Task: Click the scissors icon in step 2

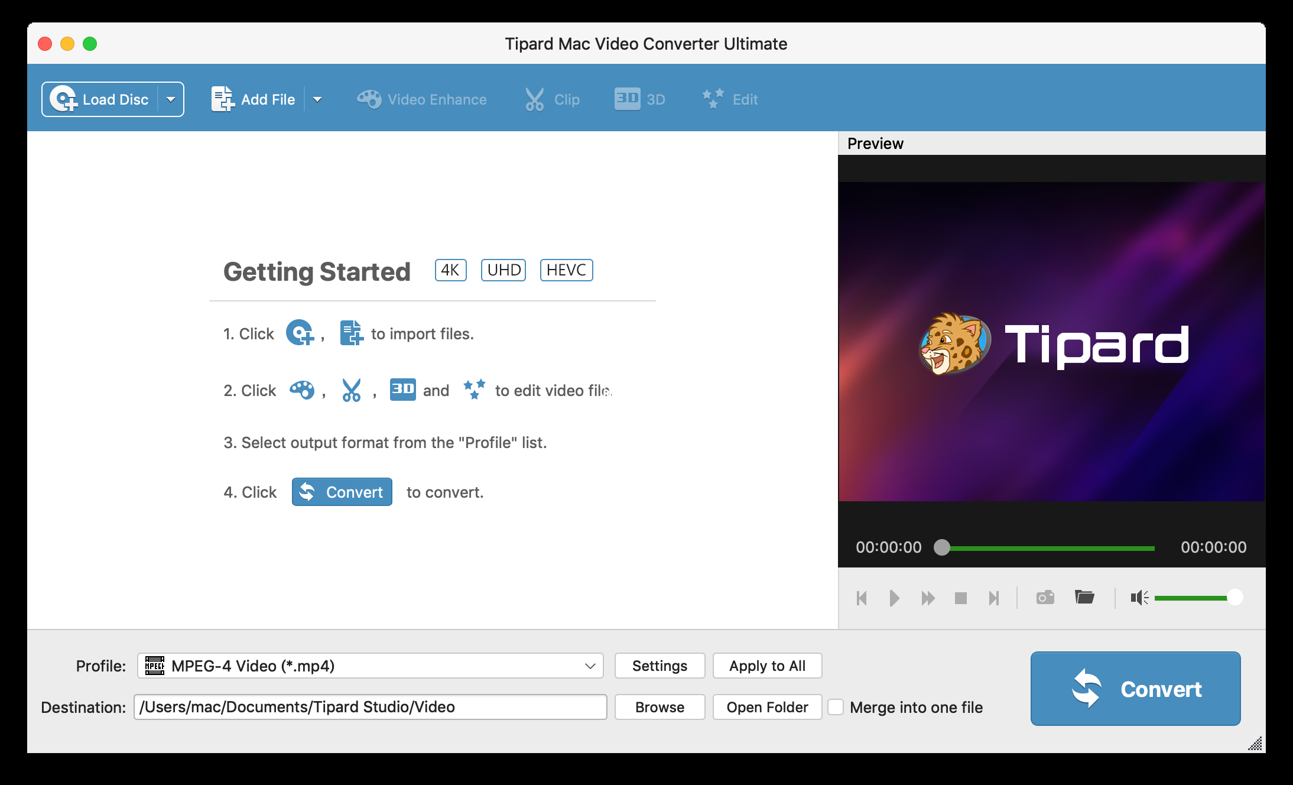Action: point(352,390)
